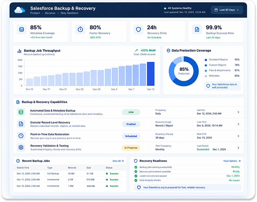Click the shield icon on Recovery Drills card

(x=138, y=29)
